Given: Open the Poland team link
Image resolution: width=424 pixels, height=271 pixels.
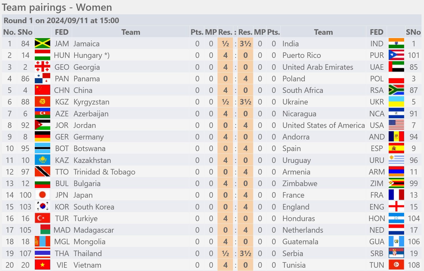Looking at the screenshot, I should 294,79.
